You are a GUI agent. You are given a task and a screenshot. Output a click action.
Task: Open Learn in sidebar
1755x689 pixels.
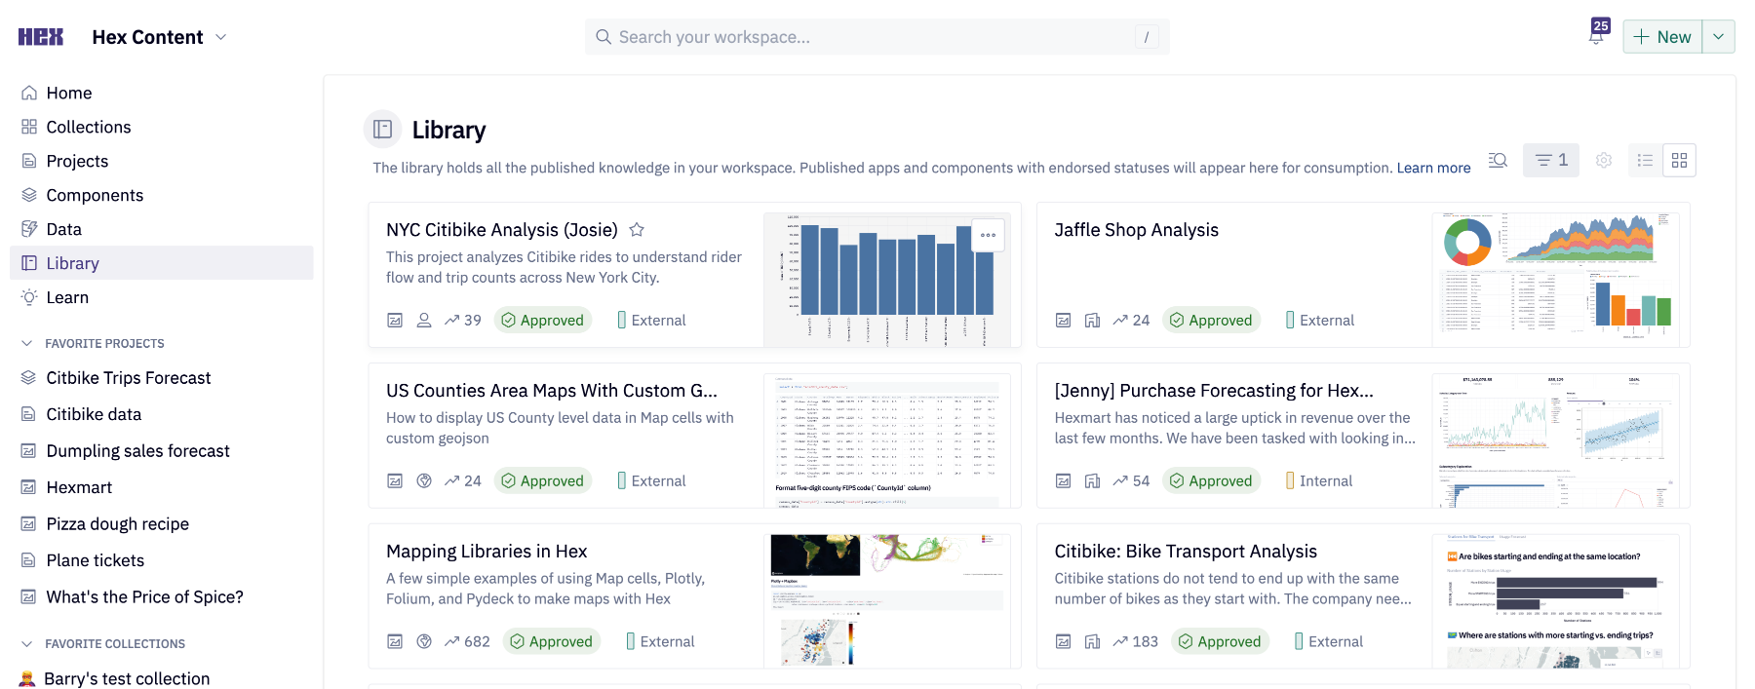coord(162,297)
